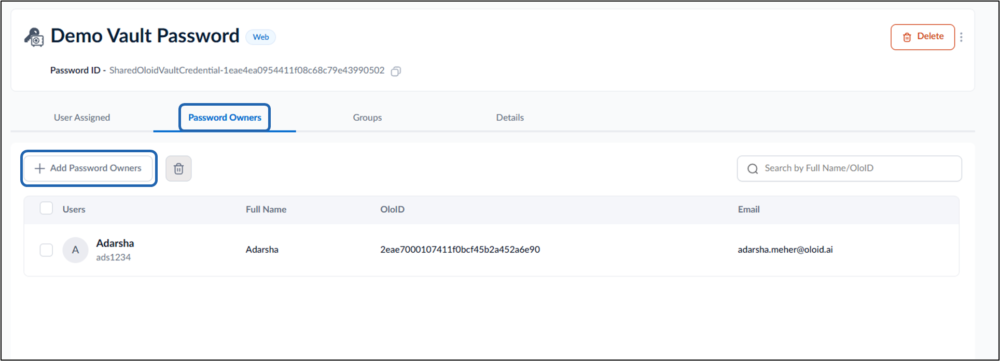Focus the Search by Full Name/OloID field
Viewport: 1000px width, 361px height.
pos(849,169)
